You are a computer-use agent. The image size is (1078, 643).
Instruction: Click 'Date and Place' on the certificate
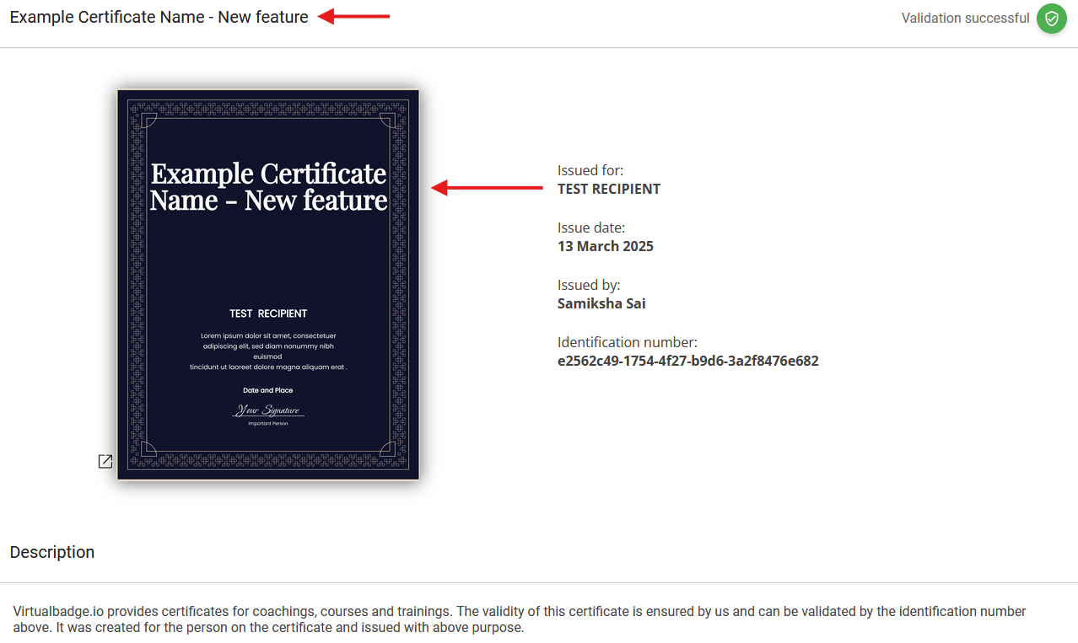(268, 389)
